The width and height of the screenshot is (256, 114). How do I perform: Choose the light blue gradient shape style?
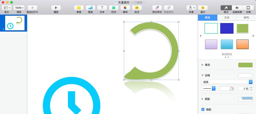click(x=227, y=44)
